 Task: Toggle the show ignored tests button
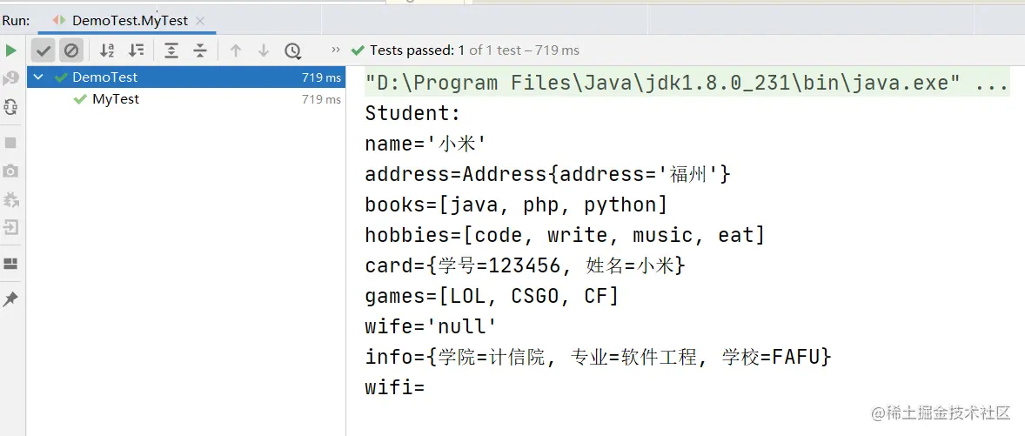pyautogui.click(x=71, y=50)
